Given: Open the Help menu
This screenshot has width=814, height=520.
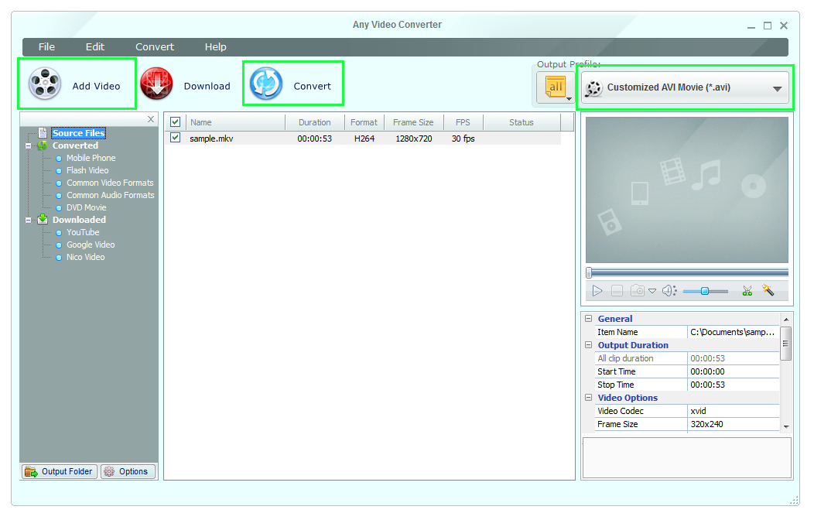Looking at the screenshot, I should (x=215, y=46).
